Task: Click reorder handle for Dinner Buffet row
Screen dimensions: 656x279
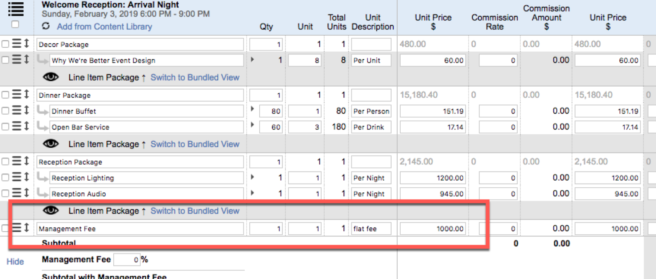Action: [16, 110]
